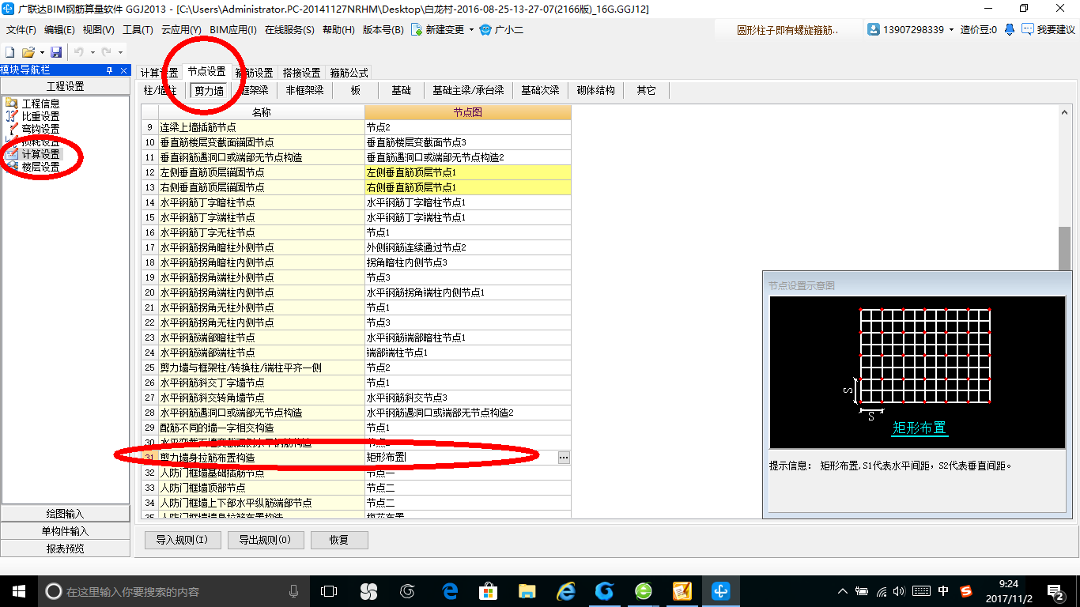1080x607 pixels.
Task: Select the 砌体结构 component tab
Action: coord(596,90)
